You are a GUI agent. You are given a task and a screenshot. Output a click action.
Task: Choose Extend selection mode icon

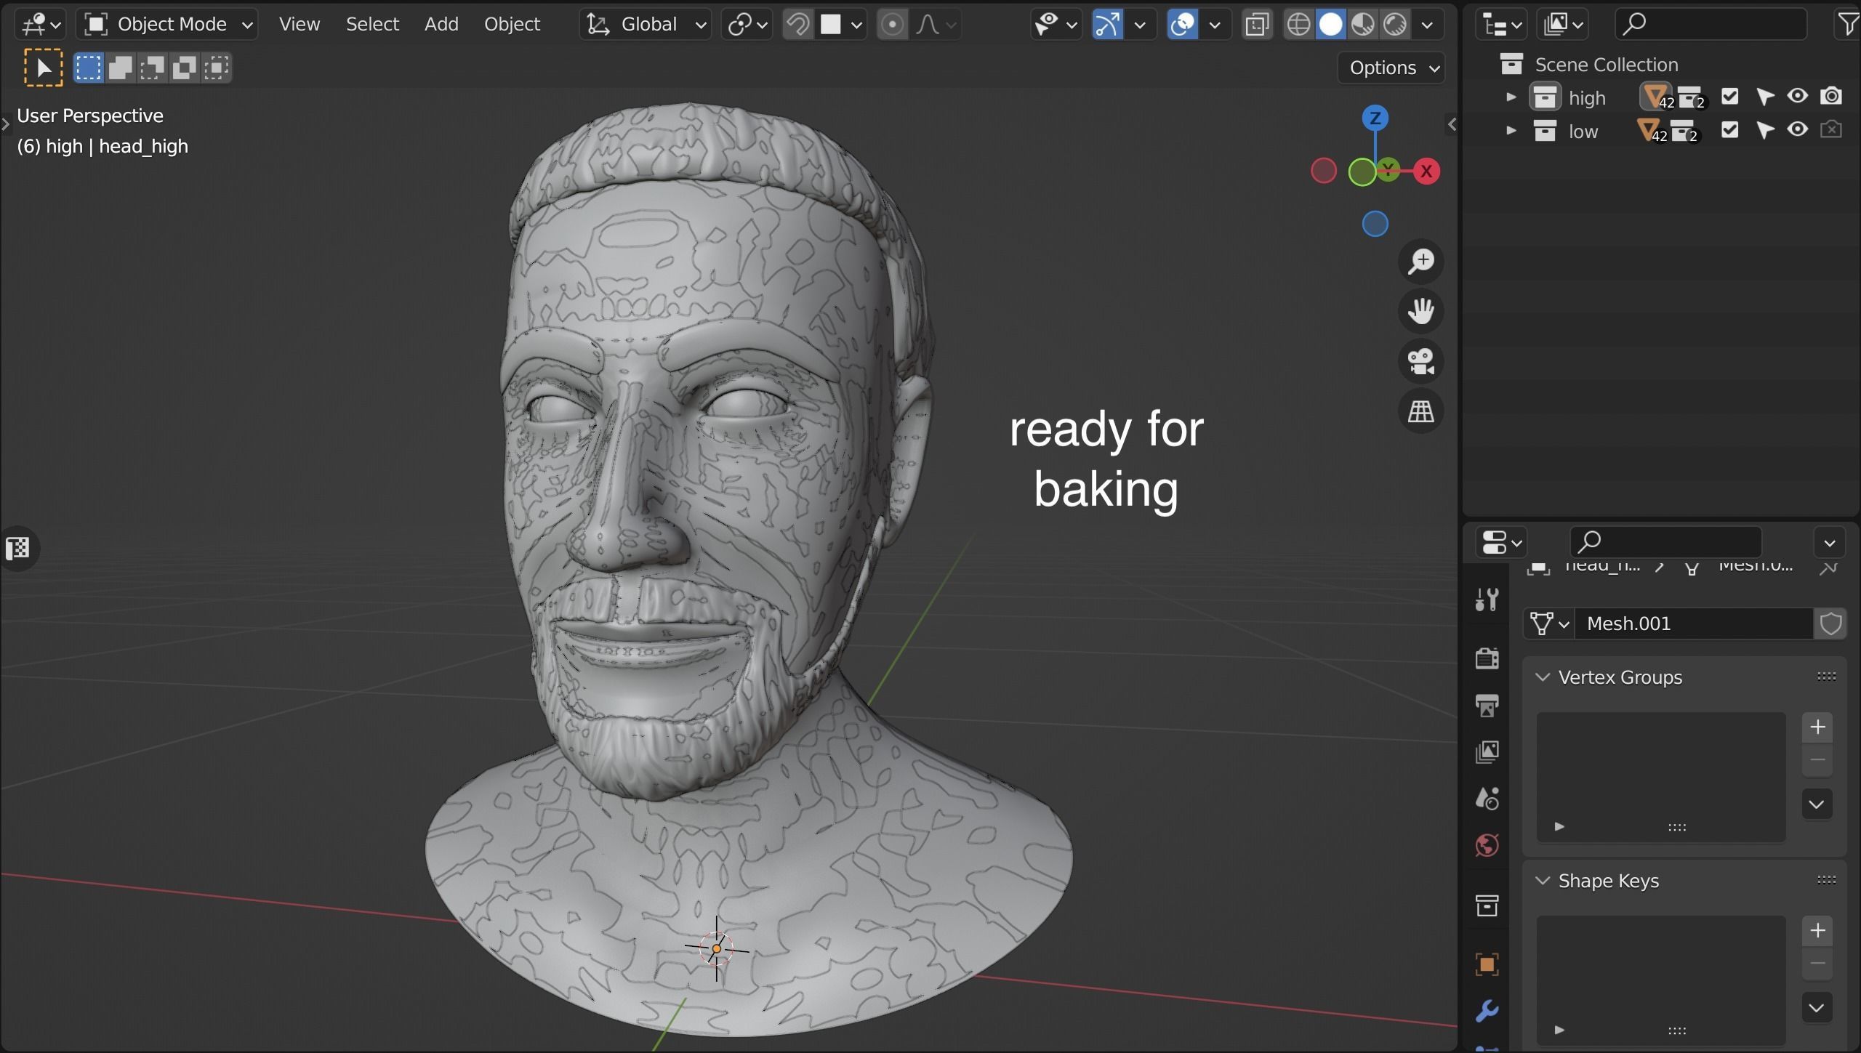pyautogui.click(x=121, y=68)
